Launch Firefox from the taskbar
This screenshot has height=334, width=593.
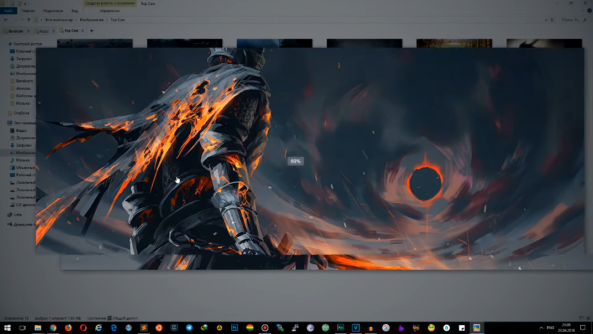coord(68,327)
